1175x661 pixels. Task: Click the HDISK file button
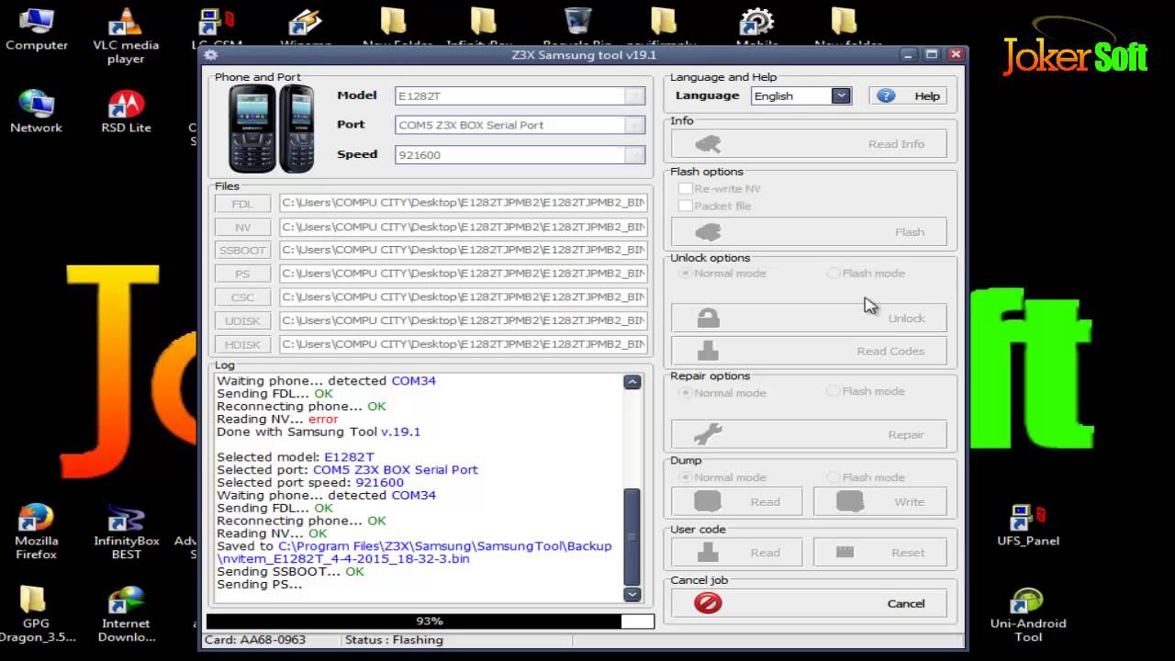pos(242,344)
